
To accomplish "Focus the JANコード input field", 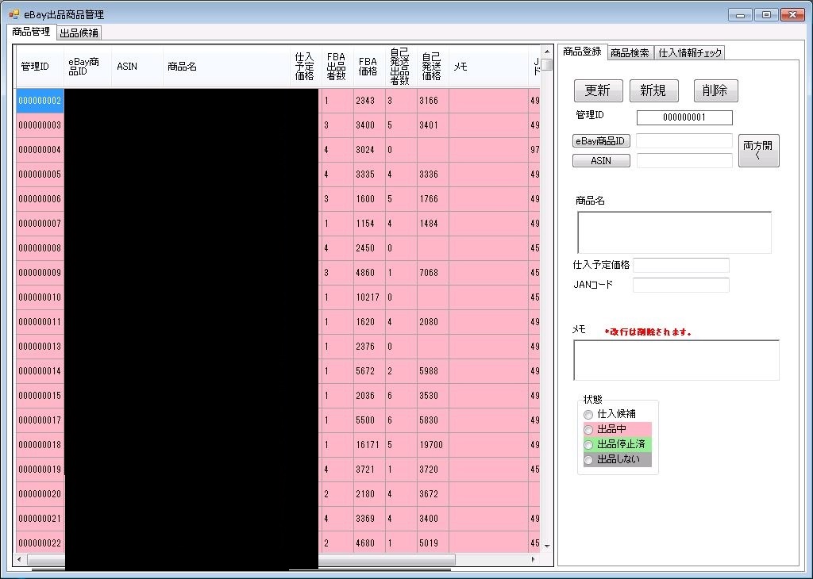I will click(680, 285).
